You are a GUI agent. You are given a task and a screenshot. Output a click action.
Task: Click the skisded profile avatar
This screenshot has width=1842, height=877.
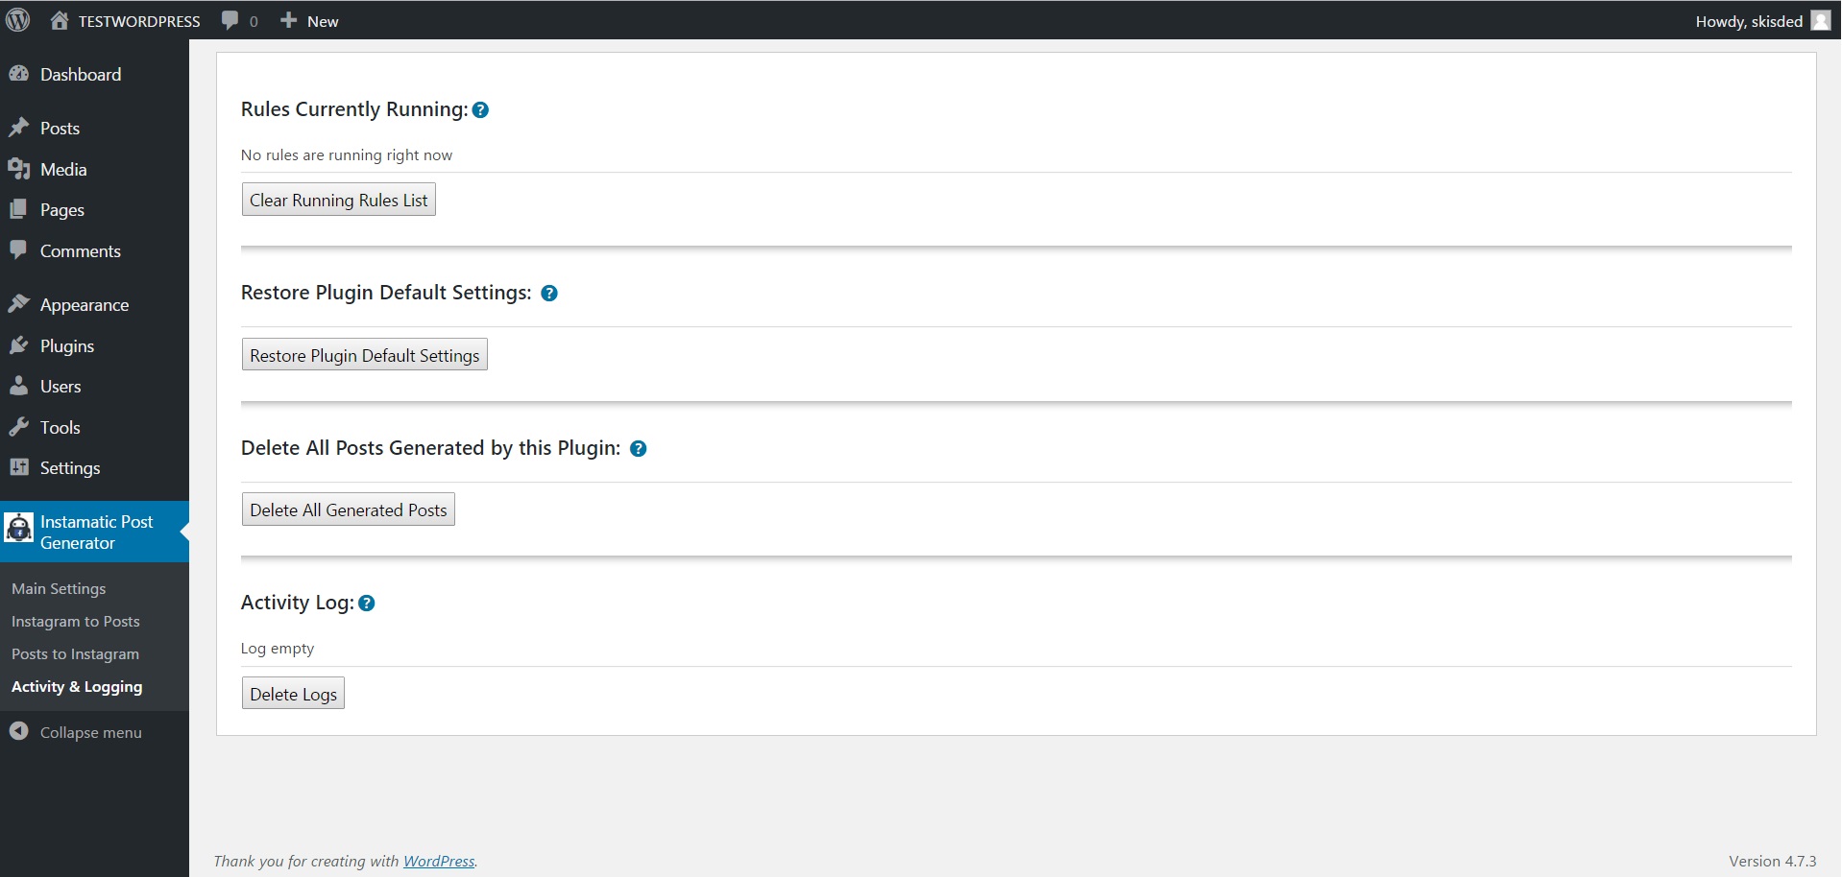(1822, 19)
